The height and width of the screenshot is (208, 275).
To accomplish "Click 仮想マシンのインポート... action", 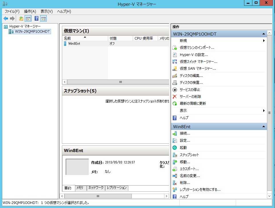I will [197, 48].
